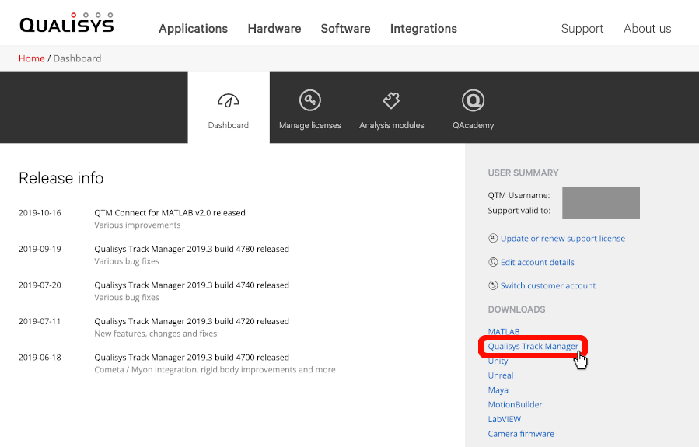
Task: Click the icon beside Switch customer account
Action: pyautogui.click(x=493, y=285)
